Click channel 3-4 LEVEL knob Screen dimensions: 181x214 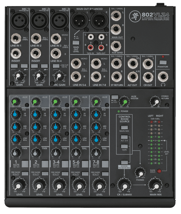click(x=59, y=186)
